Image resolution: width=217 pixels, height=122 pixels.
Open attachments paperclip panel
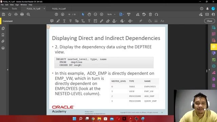coord(3,41)
